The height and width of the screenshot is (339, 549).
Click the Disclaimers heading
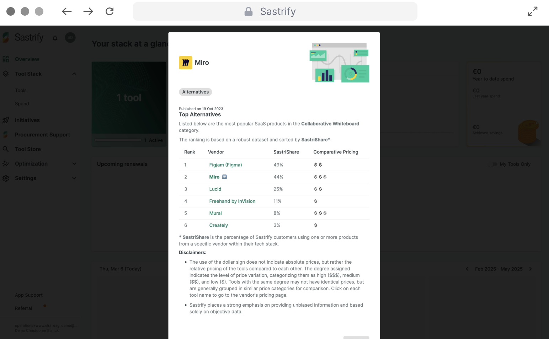192,253
